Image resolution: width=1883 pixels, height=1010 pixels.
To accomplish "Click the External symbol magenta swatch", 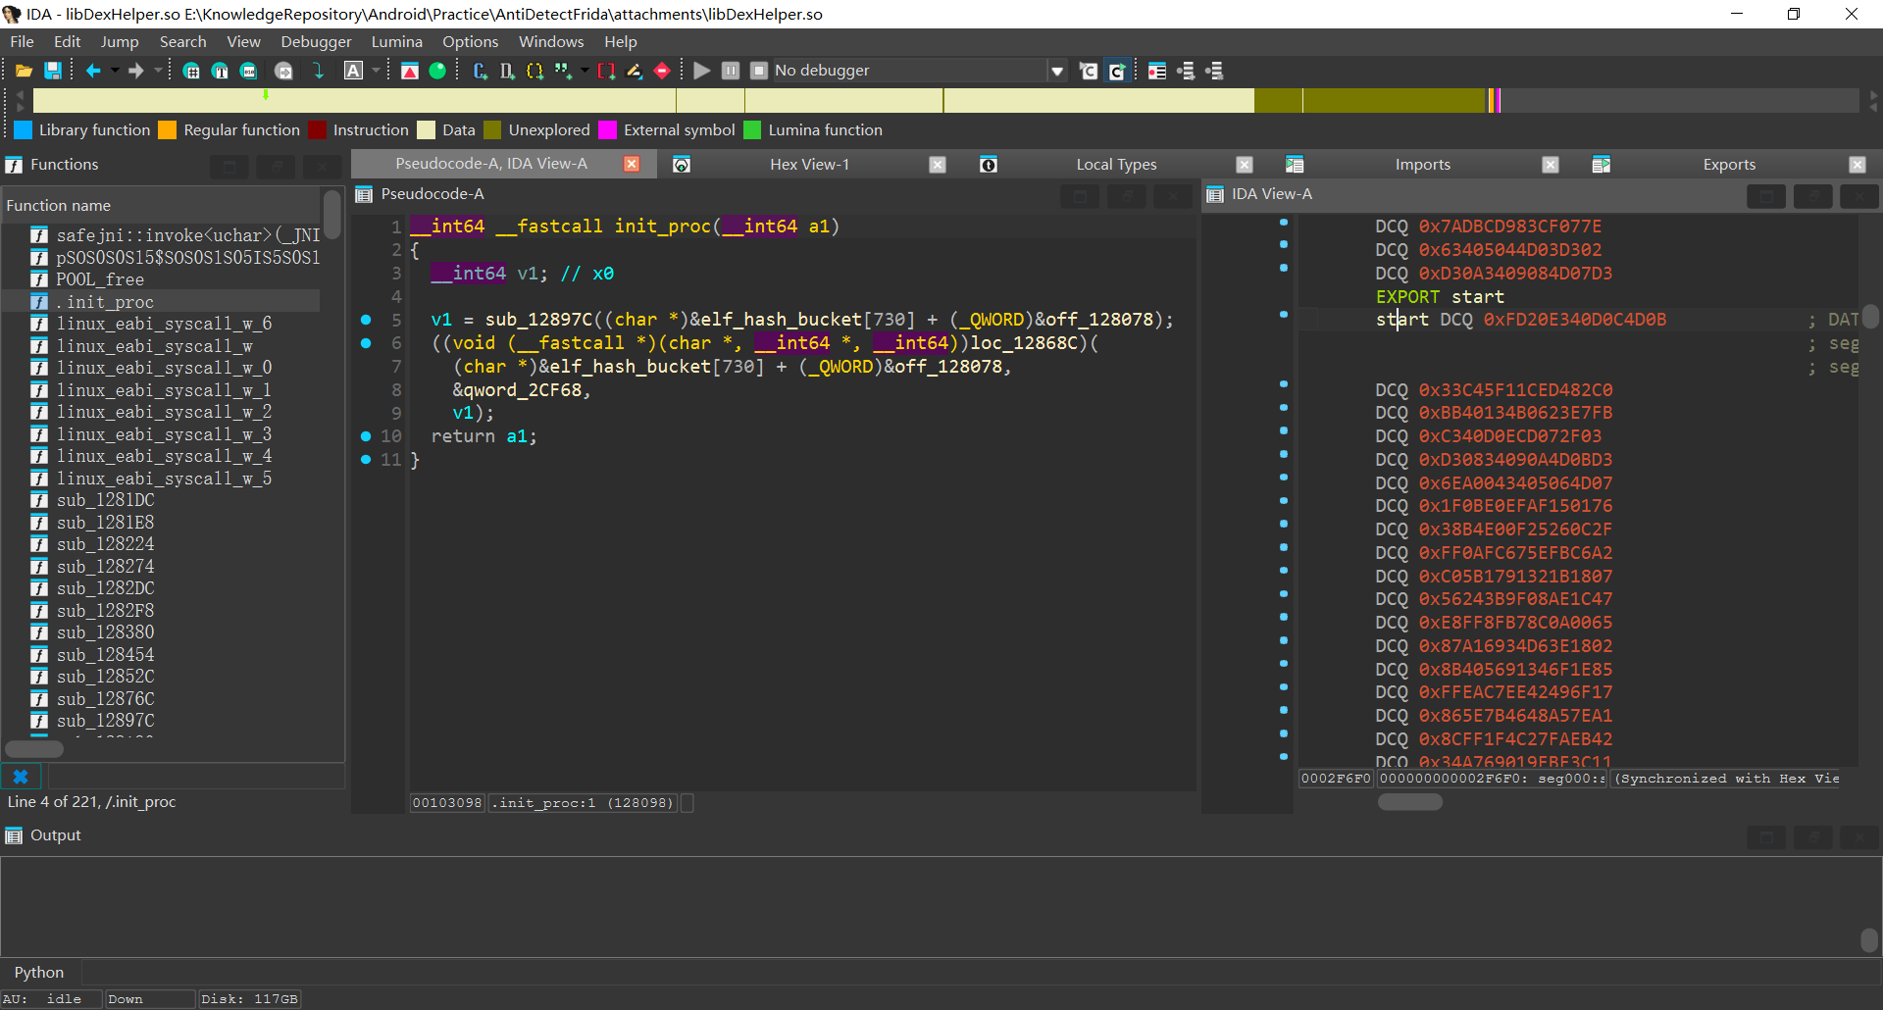I will [x=608, y=130].
